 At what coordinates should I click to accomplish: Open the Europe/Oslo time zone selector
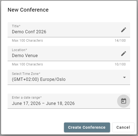(69, 77)
